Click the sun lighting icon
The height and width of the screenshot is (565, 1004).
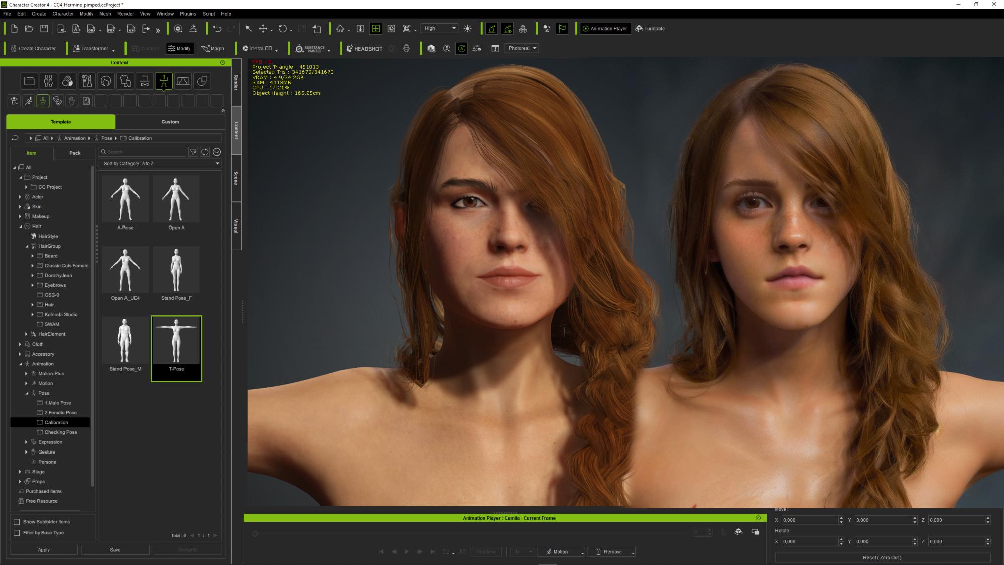(468, 29)
